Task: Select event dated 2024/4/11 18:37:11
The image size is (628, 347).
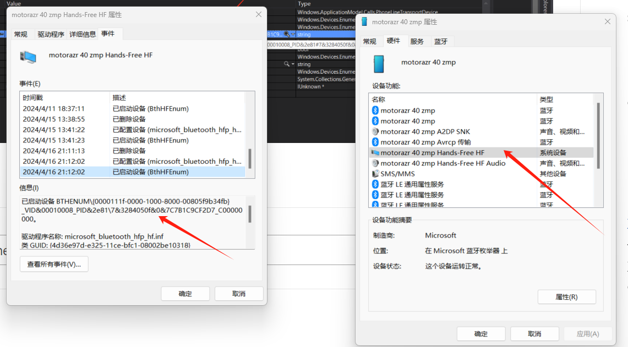Action: click(132, 108)
